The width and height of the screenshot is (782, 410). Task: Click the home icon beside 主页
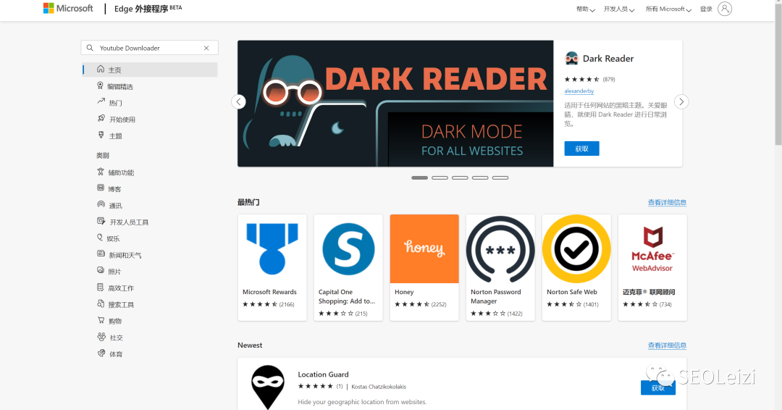pos(101,69)
